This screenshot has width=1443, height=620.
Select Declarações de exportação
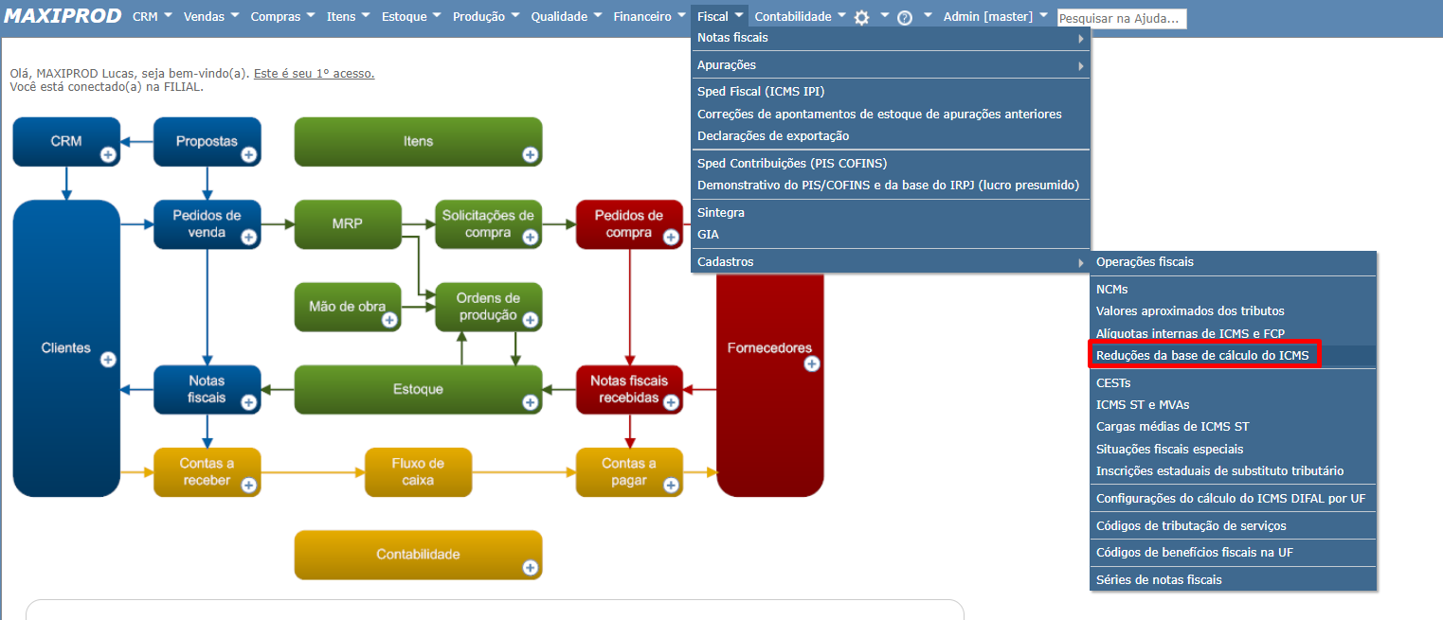click(891, 135)
